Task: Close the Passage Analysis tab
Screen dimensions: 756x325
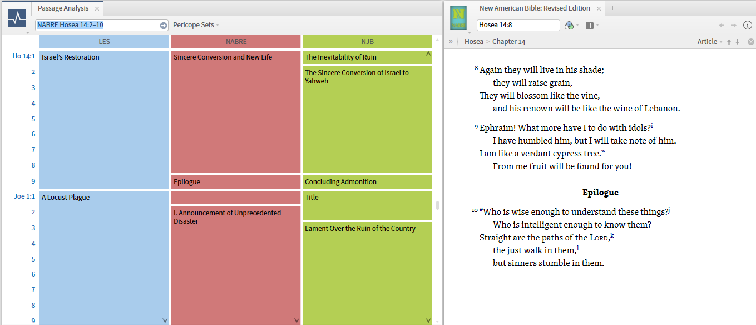Action: (x=97, y=8)
